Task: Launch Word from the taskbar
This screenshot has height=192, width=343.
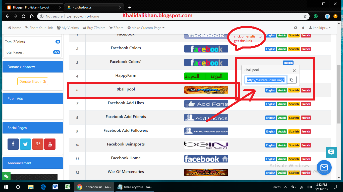Action: (55, 187)
